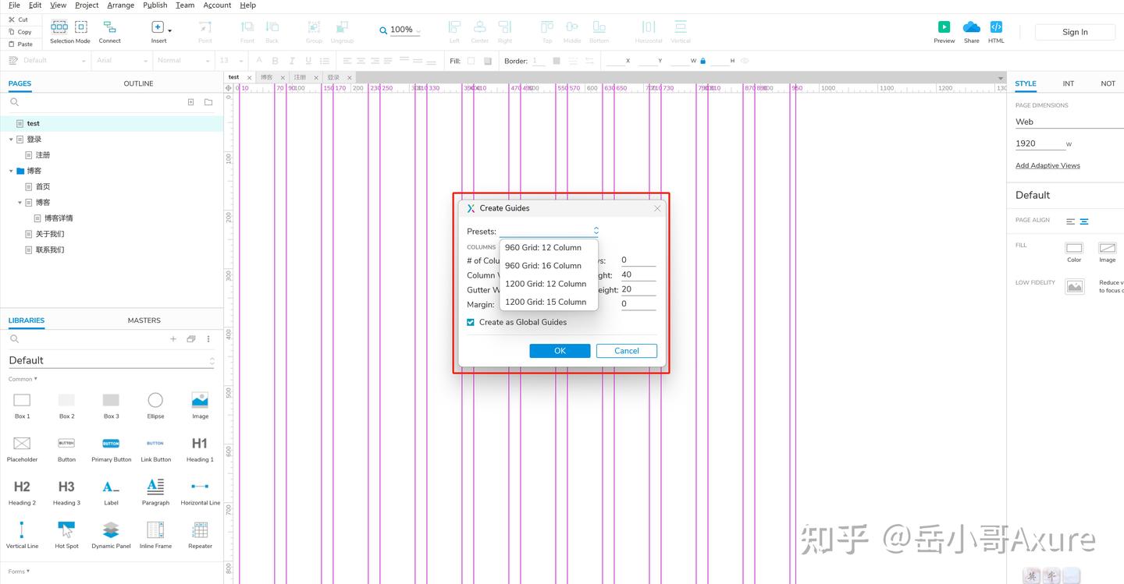Screen dimensions: 1124x584
Task: Collapse the 登录 page tree node
Action: click(11, 140)
